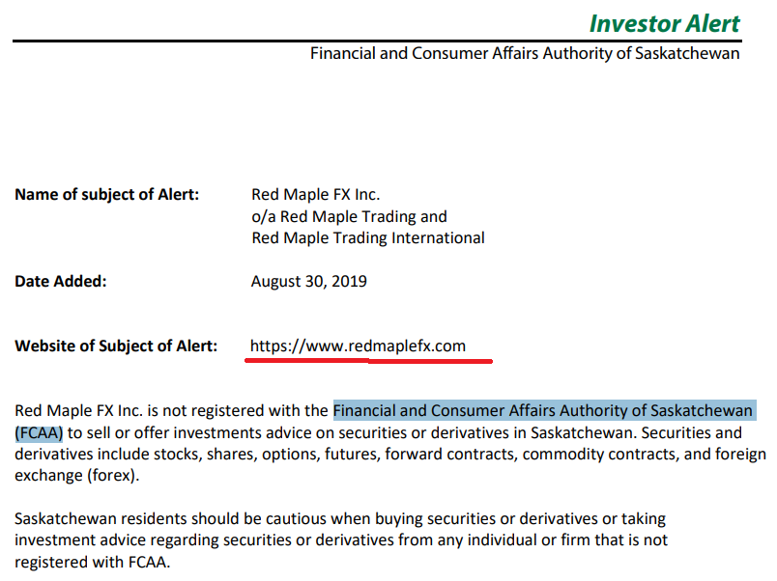Click the 'o/a Red Maple Trading and' line
777x581 pixels.
tap(349, 216)
